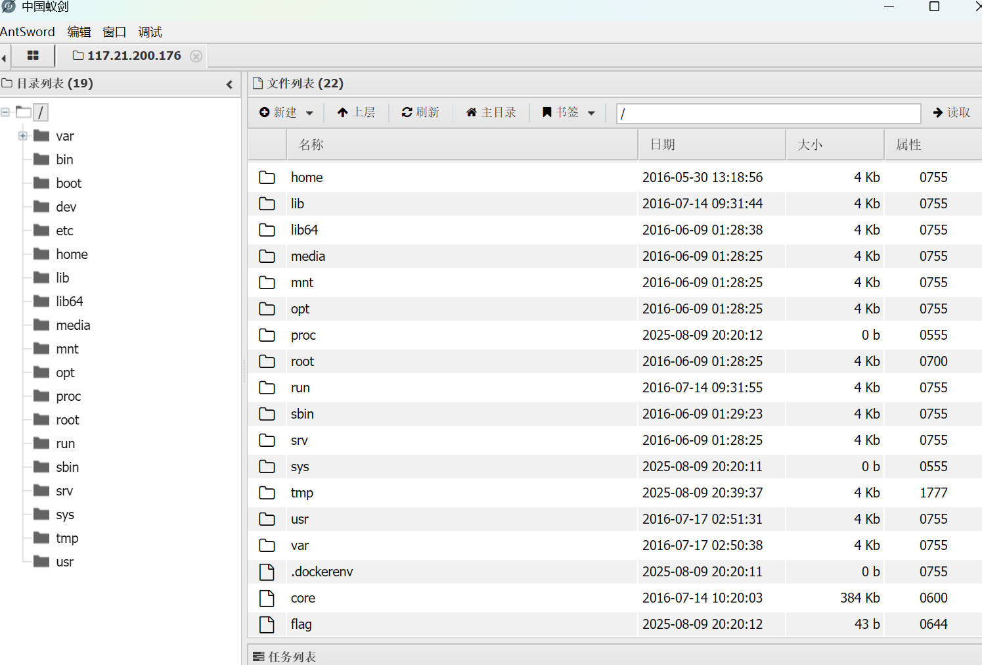The width and height of the screenshot is (982, 665).
Task: Sort by 名称 column header
Action: pos(462,145)
